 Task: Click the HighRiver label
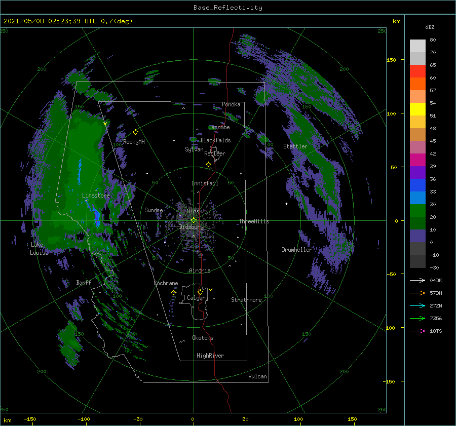pyautogui.click(x=210, y=356)
